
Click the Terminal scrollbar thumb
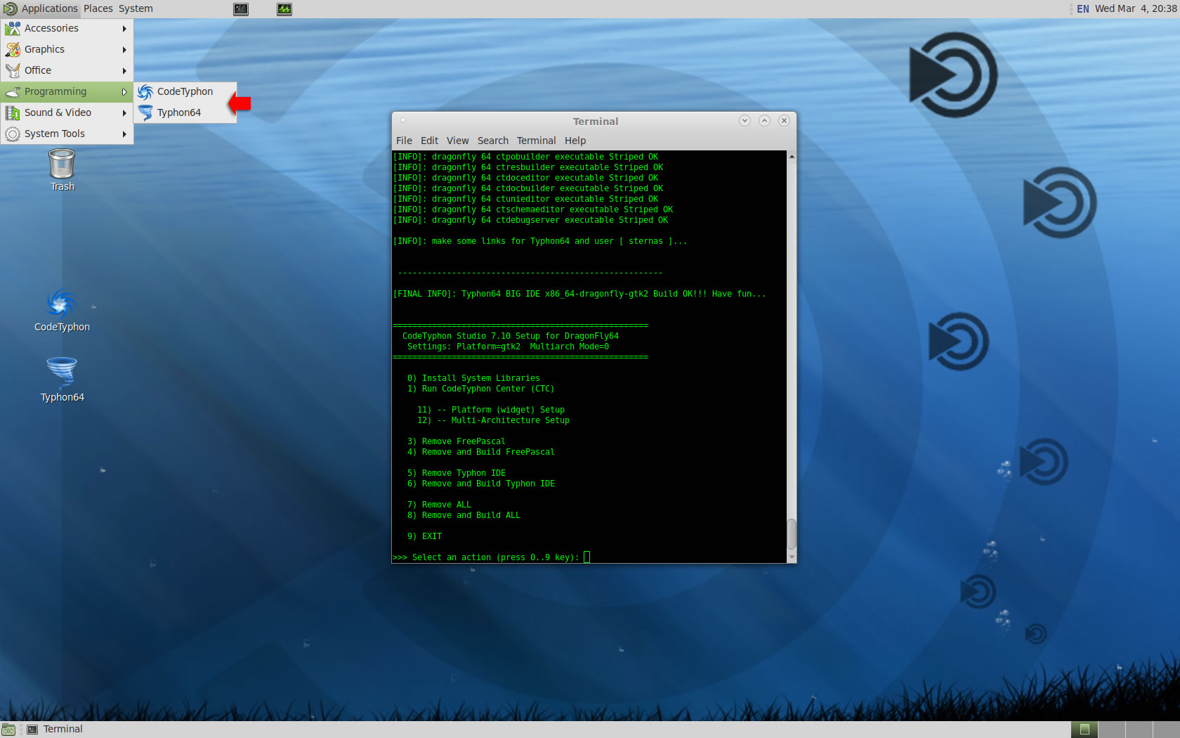coord(792,534)
